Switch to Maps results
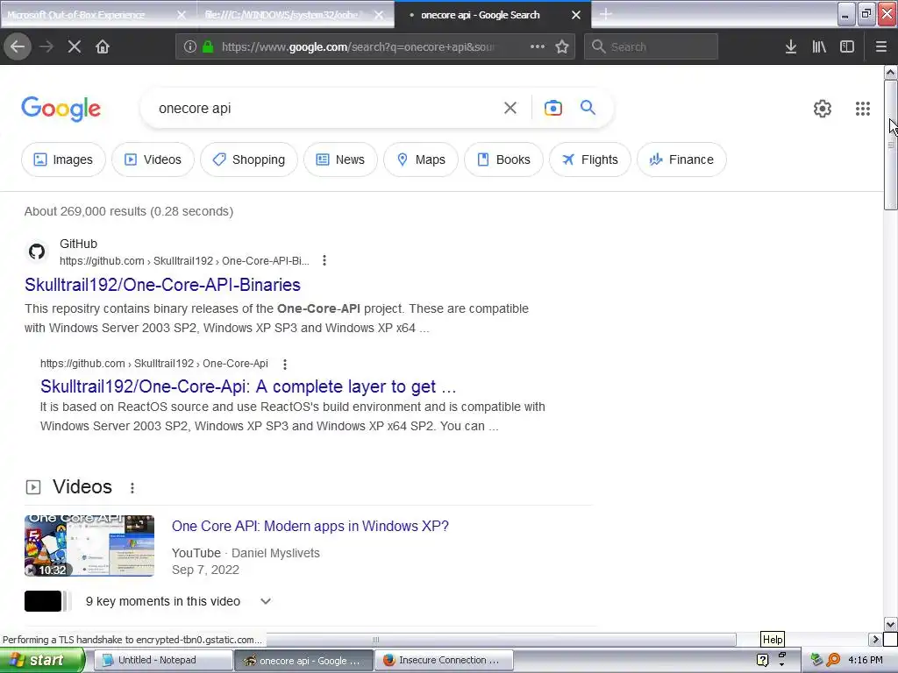Screen dimensions: 898x673 click(x=421, y=159)
